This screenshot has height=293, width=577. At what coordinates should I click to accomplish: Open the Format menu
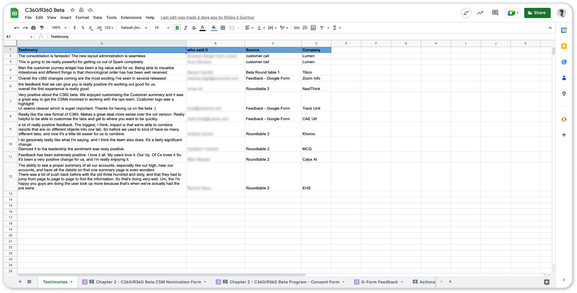82,17
